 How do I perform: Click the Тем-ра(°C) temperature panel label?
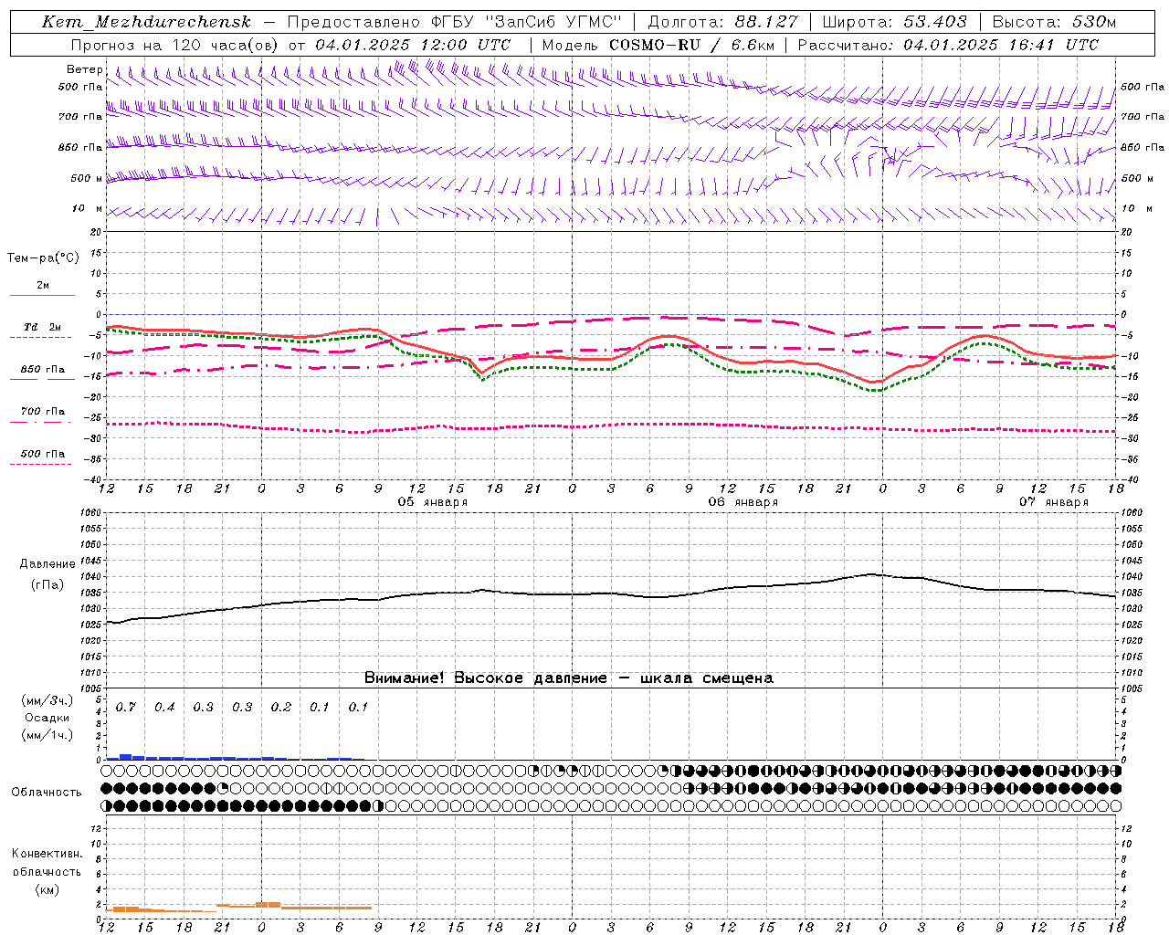(x=43, y=258)
